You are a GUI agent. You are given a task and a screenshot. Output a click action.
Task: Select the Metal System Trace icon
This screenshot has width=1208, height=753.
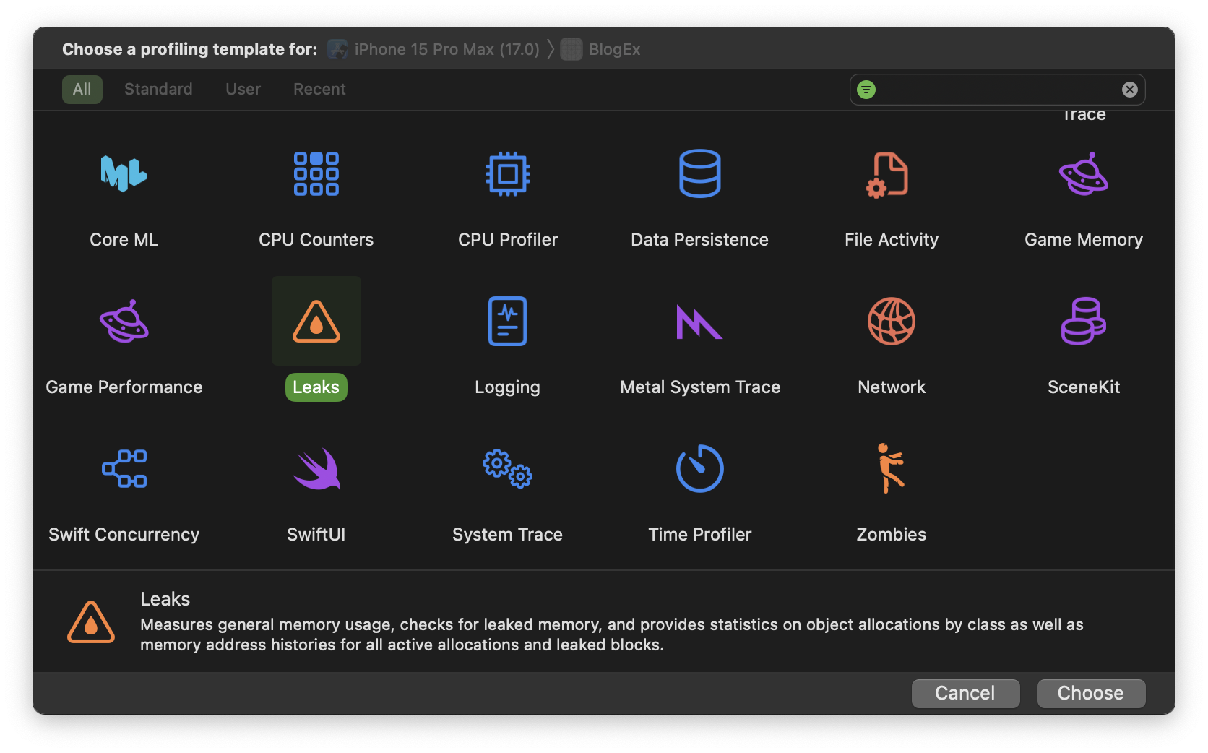tap(699, 322)
